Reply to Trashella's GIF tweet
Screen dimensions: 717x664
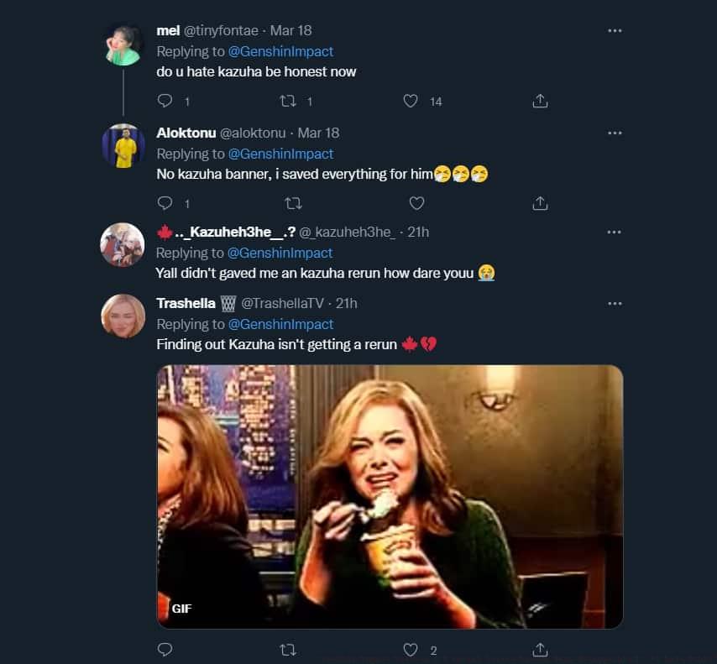click(x=165, y=650)
